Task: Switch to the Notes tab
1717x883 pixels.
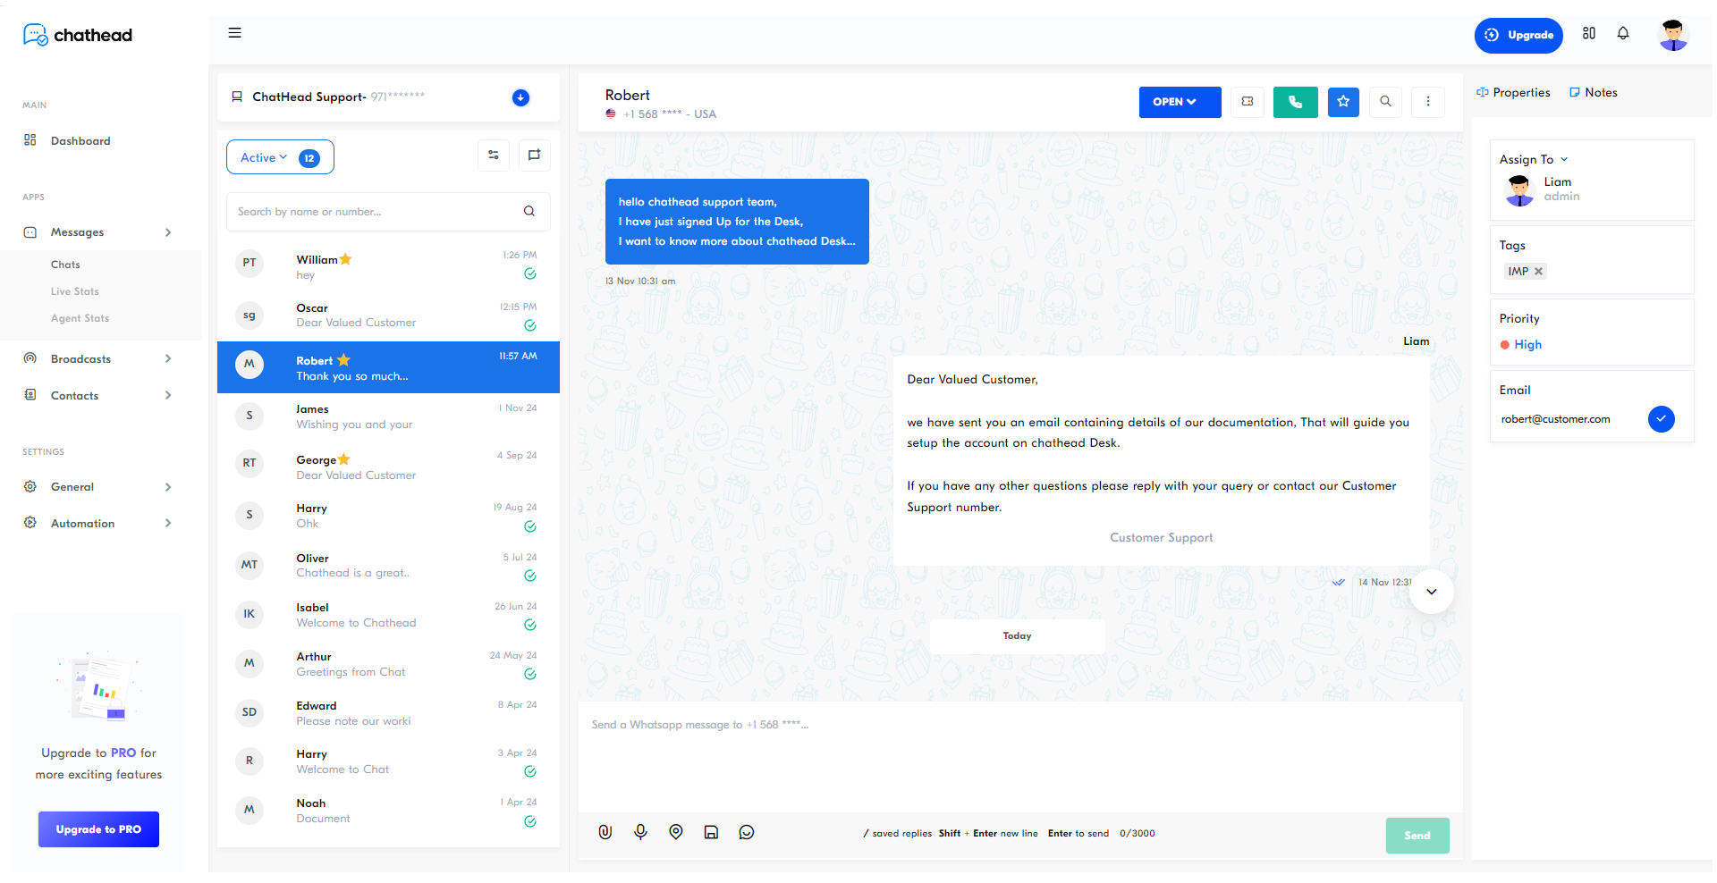Action: [1594, 93]
